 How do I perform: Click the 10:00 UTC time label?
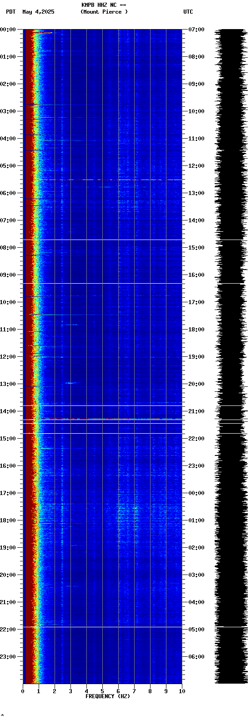pyautogui.click(x=196, y=111)
